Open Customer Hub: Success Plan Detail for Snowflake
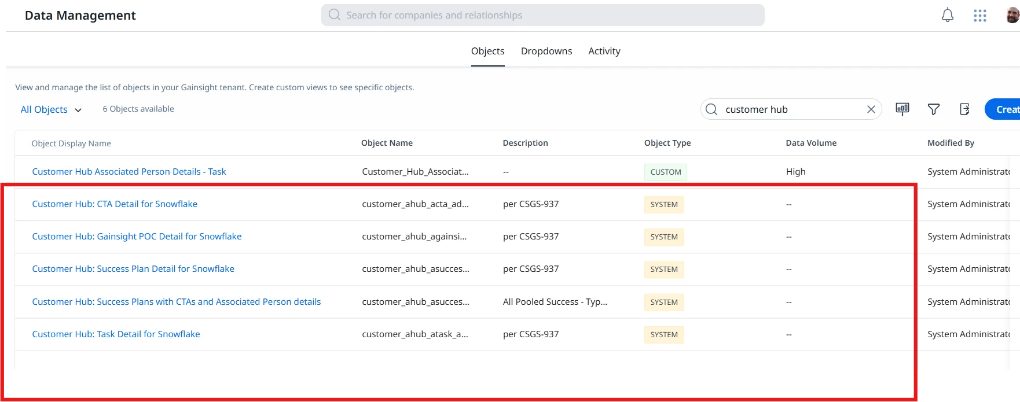 [133, 269]
